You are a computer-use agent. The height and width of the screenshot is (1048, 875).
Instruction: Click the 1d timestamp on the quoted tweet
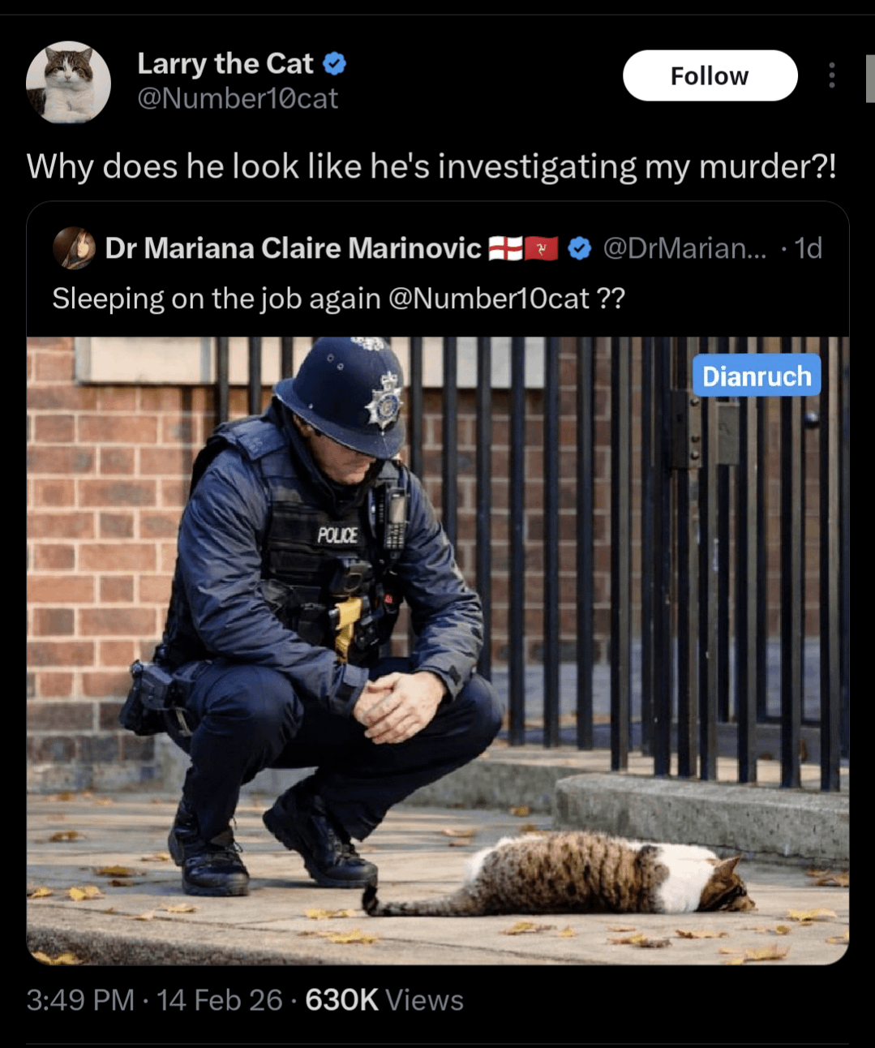click(x=808, y=248)
